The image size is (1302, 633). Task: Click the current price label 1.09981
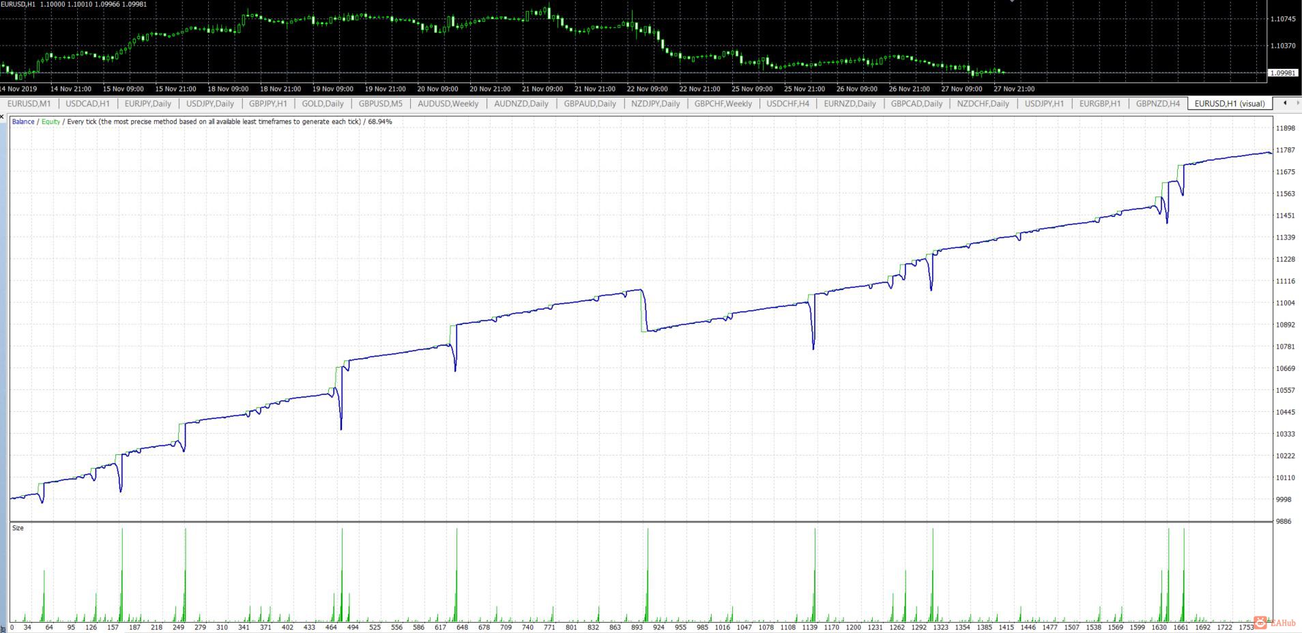coord(1283,72)
